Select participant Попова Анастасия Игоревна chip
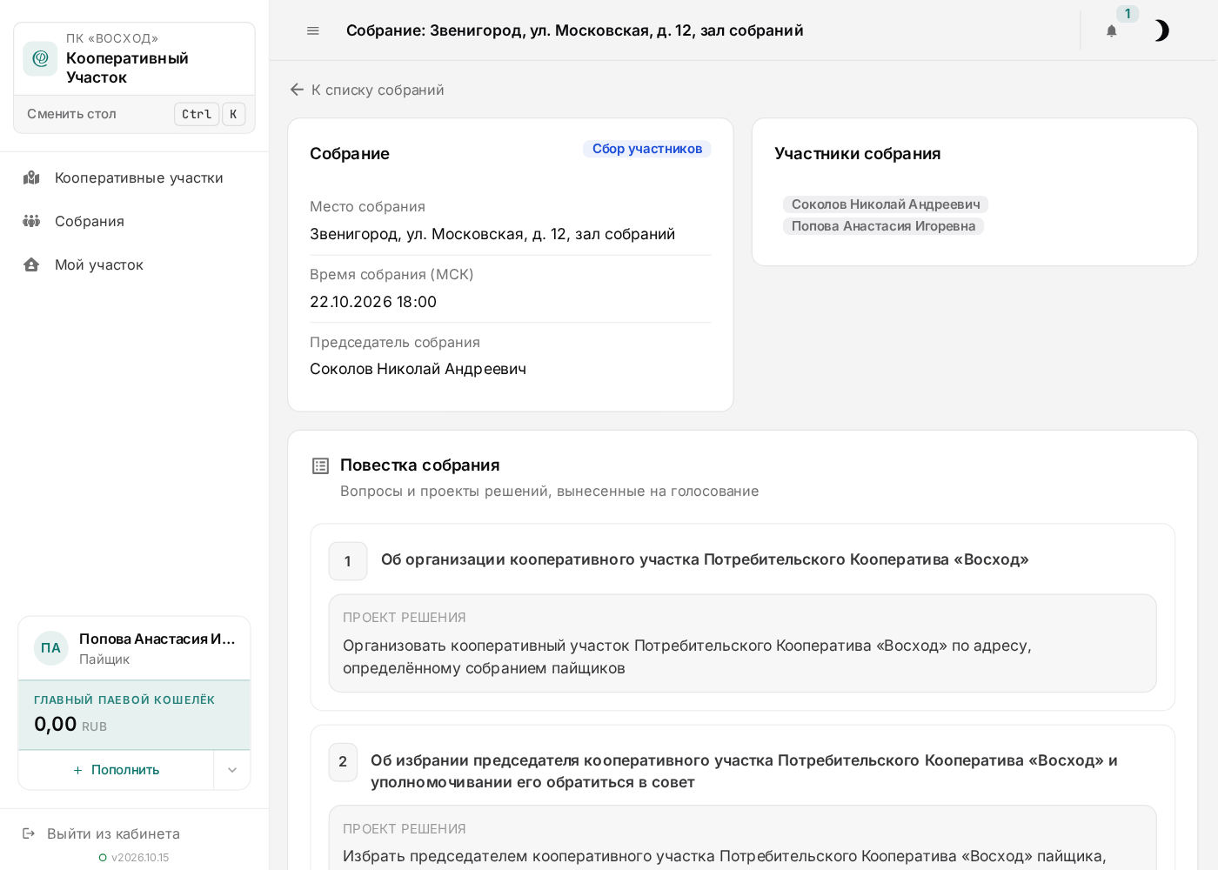This screenshot has height=870, width=1218. click(x=883, y=226)
